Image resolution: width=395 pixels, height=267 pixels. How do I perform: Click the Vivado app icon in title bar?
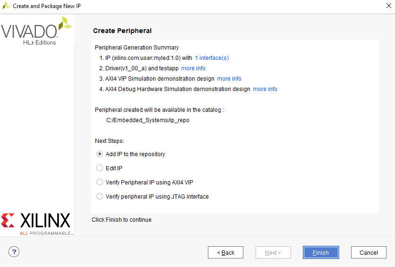point(6,6)
